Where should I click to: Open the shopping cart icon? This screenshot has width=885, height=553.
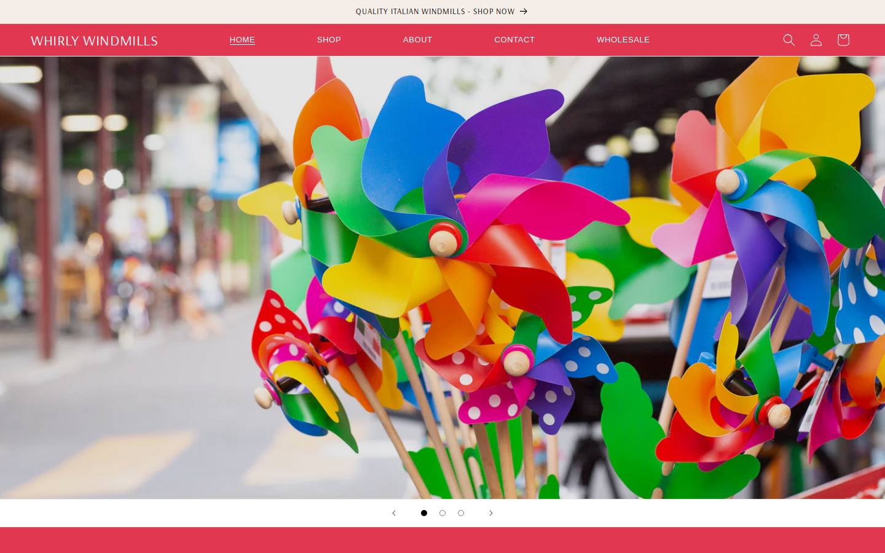click(x=843, y=40)
